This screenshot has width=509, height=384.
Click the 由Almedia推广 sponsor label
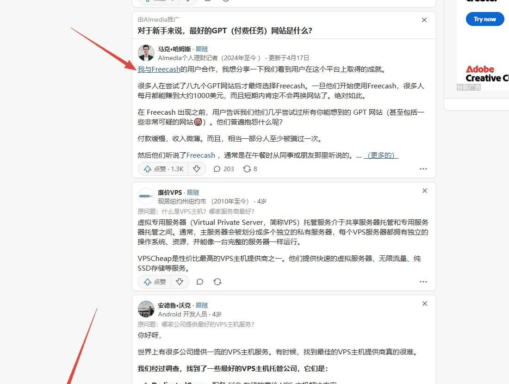click(158, 19)
